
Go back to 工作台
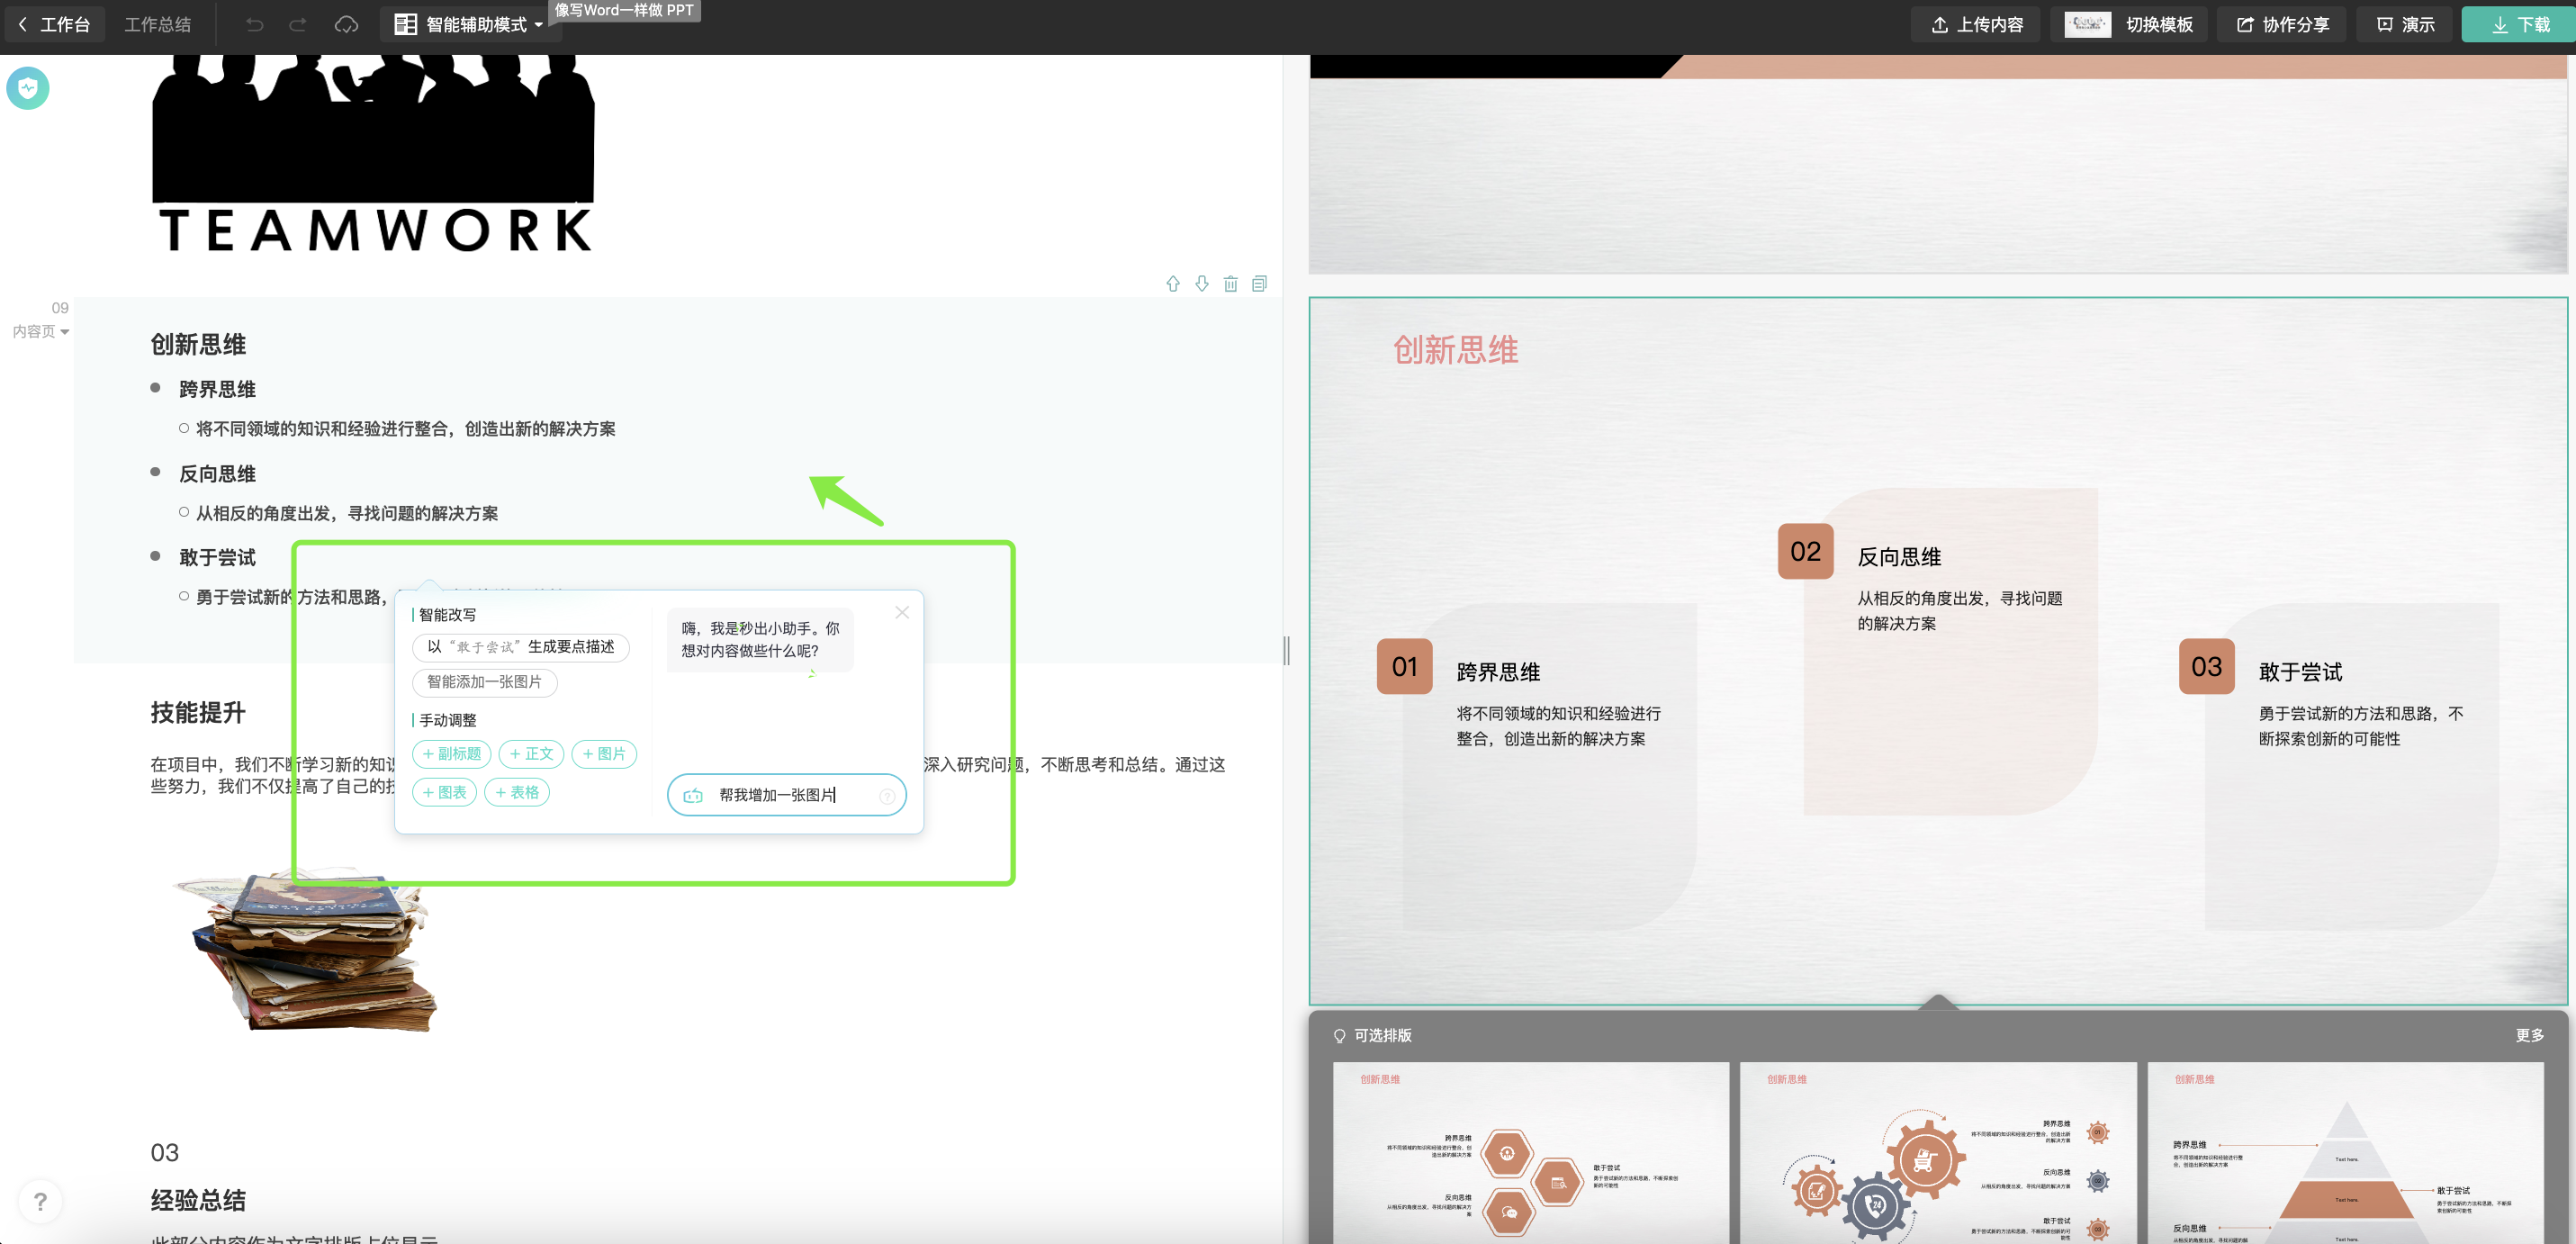click(55, 24)
